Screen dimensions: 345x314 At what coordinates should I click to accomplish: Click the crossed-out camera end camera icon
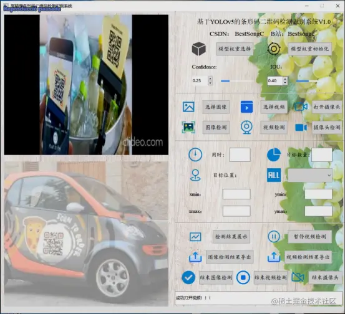point(298,277)
